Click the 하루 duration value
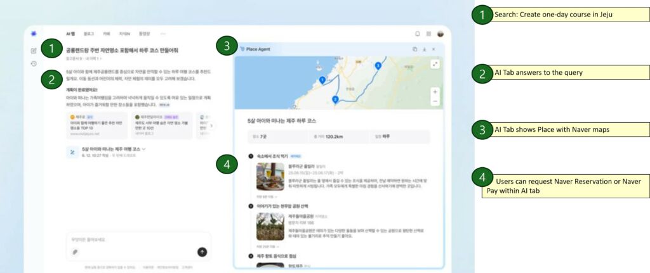Image resolution: width=650 pixels, height=273 pixels. (x=386, y=136)
